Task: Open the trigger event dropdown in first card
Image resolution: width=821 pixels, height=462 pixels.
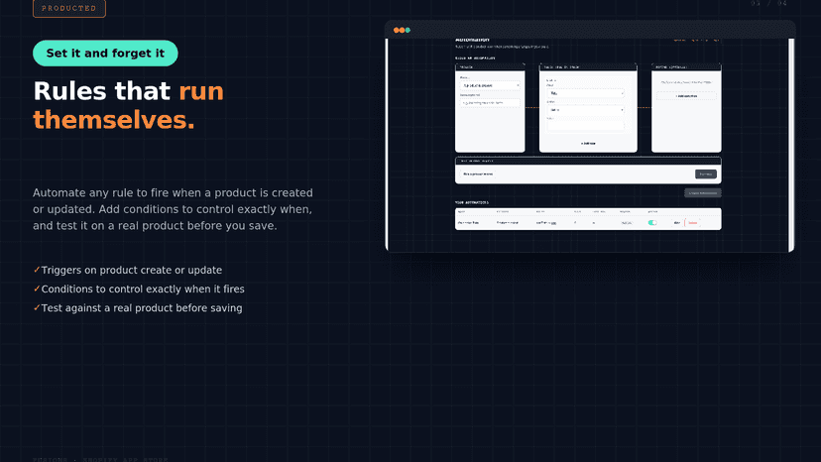Action: (490, 85)
